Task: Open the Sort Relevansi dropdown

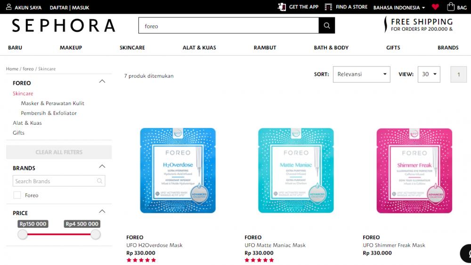Action: tap(361, 74)
